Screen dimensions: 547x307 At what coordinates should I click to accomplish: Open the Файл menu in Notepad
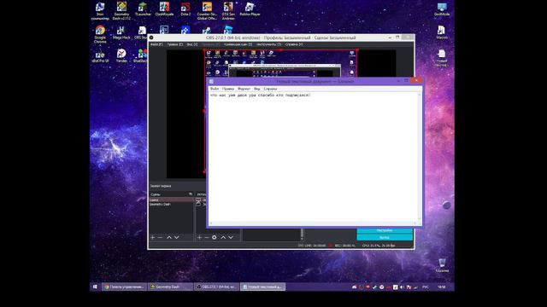(215, 89)
